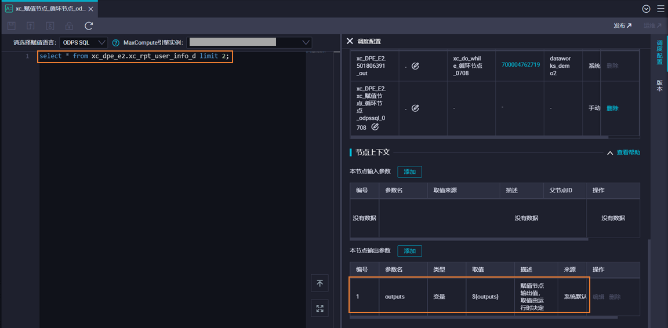Click 添加 beside 本节点输出参数

pos(410,251)
